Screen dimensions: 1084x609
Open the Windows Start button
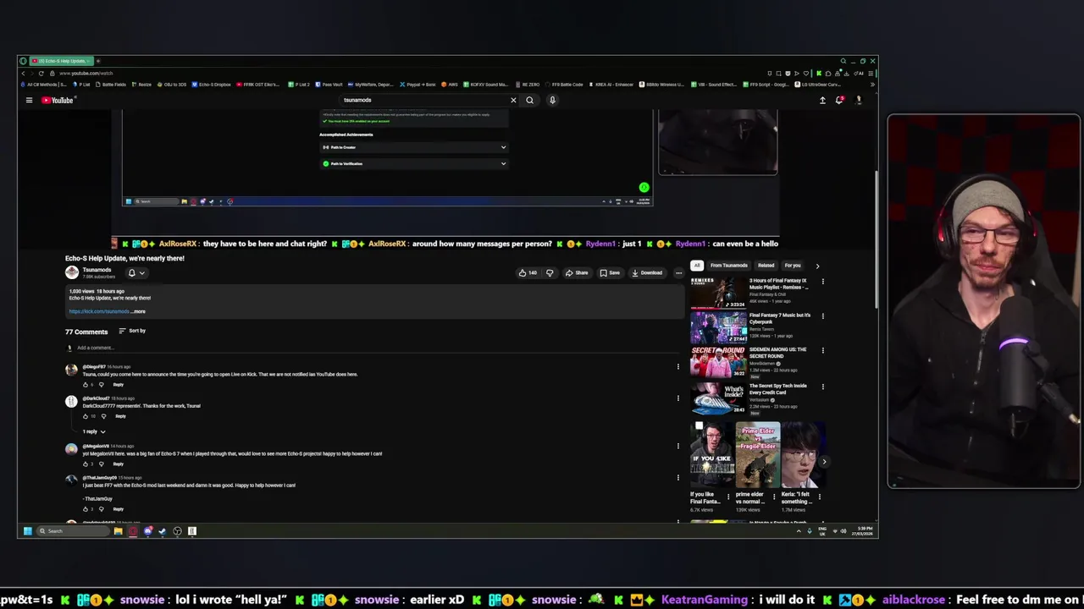click(27, 531)
